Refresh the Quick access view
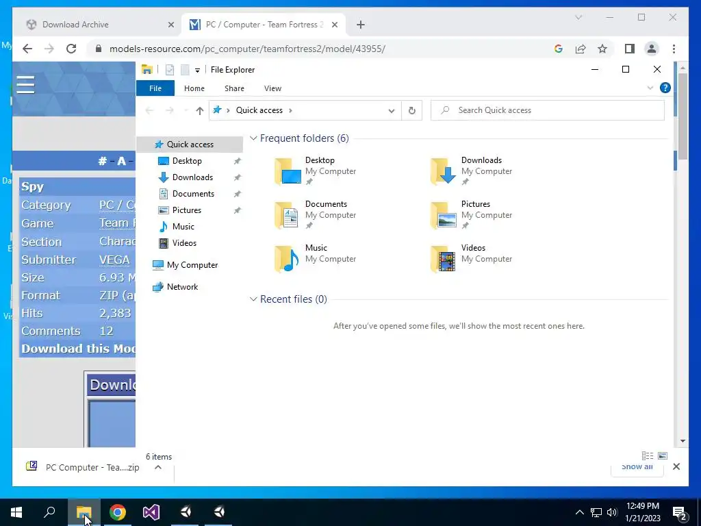Screen dimensions: 701x526 tap(411, 110)
